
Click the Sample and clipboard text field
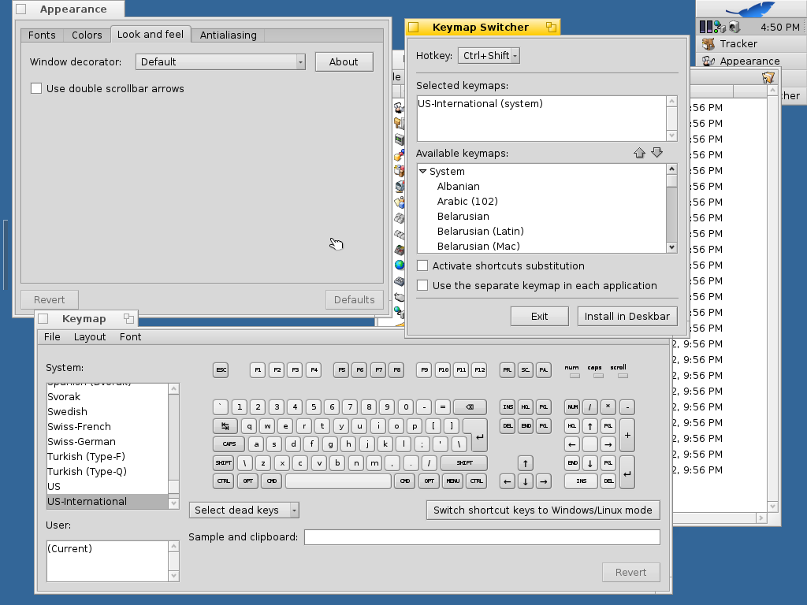(482, 537)
